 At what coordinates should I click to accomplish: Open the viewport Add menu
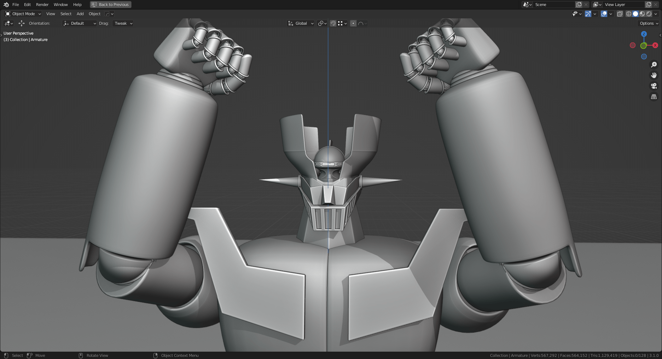coord(80,14)
